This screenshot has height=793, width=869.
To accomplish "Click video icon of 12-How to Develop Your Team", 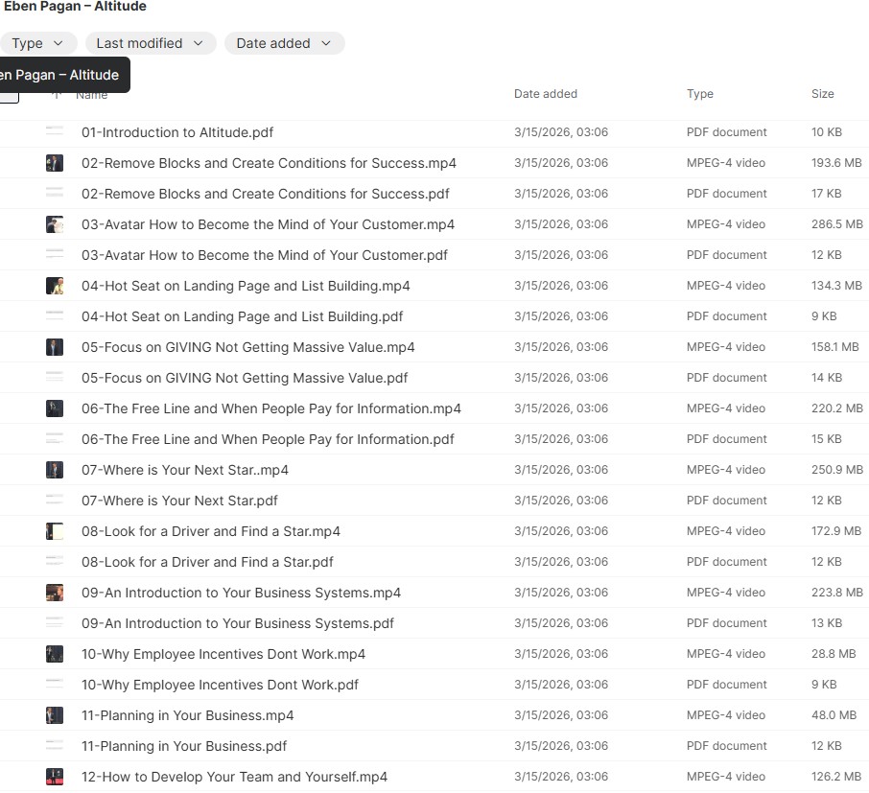I will tap(55, 777).
